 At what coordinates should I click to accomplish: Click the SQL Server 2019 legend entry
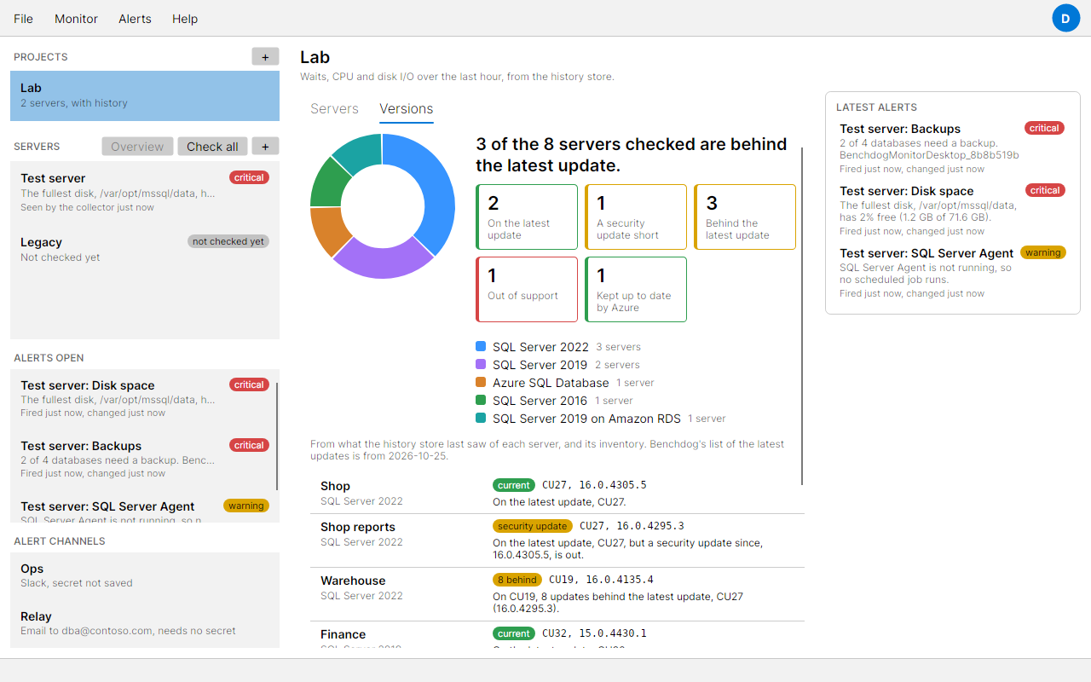(558, 365)
